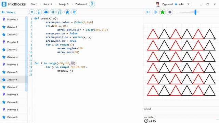Click the line with Color(255,0,0)
Image resolution: width=219 pixels, height=123 pixels.
(x=82, y=30)
